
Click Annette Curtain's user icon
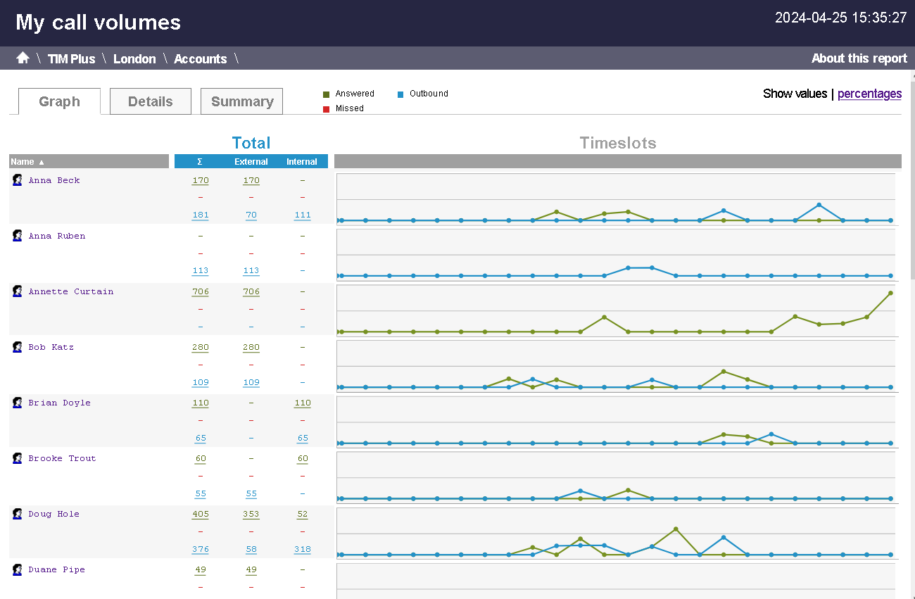(x=18, y=291)
